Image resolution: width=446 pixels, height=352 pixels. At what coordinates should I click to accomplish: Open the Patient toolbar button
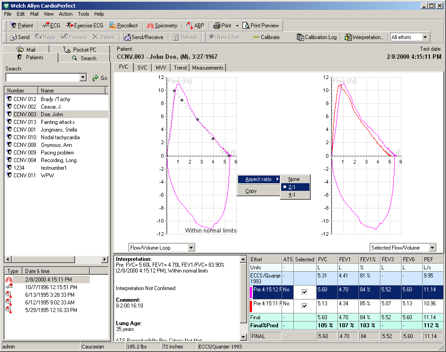pos(22,26)
